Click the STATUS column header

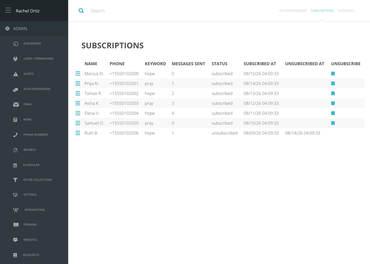(x=219, y=64)
